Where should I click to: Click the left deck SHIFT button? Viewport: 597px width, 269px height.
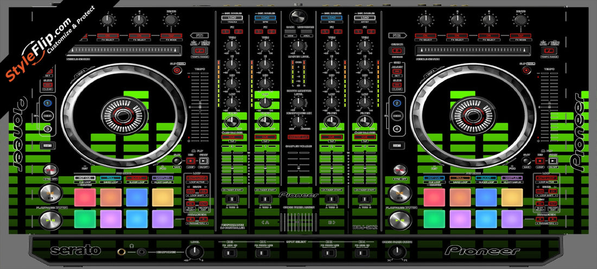click(48, 145)
